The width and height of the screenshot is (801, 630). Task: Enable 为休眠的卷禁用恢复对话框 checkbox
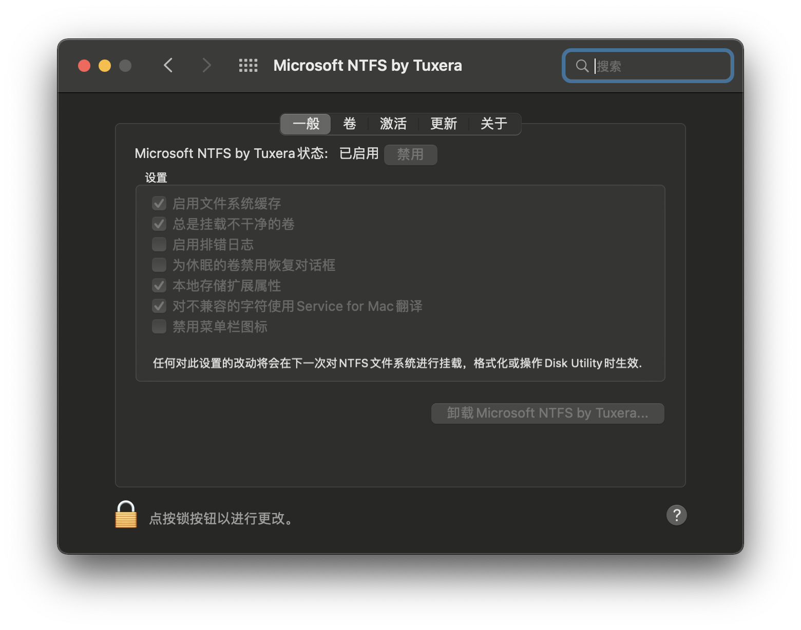tap(159, 265)
